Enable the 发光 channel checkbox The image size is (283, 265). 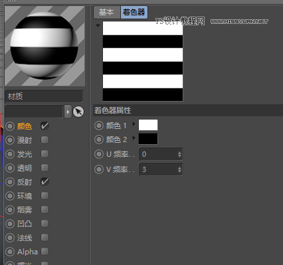[45, 154]
